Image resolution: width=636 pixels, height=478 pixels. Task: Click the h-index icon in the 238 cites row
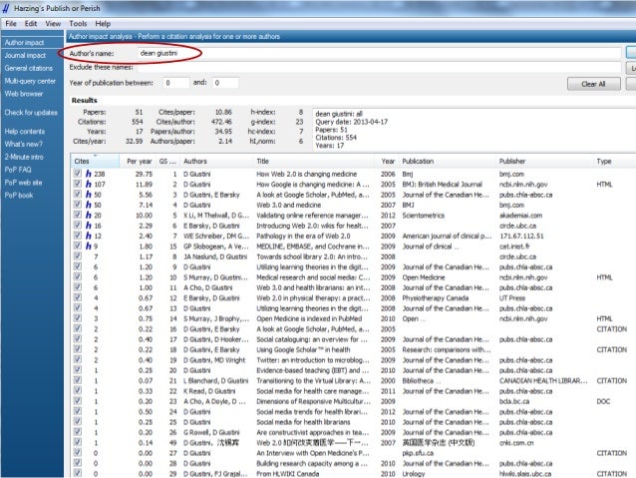[89, 173]
